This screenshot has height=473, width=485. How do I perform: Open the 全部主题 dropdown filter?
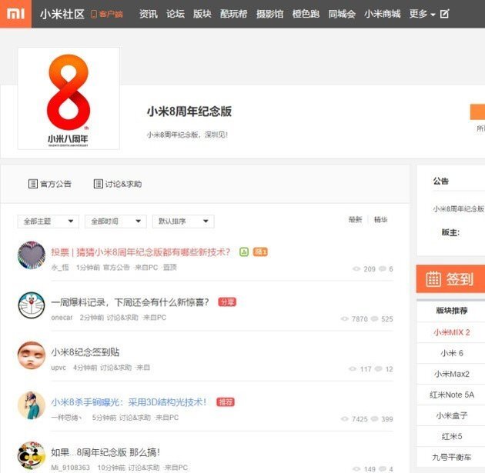48,222
